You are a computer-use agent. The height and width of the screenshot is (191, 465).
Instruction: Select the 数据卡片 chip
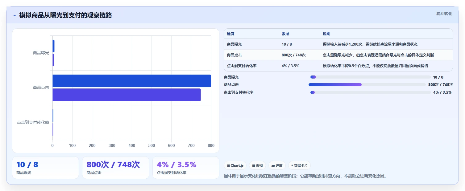[x=299, y=165]
